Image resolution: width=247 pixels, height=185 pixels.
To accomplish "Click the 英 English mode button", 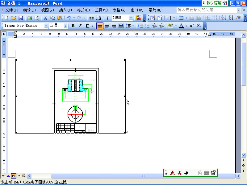I will click(x=179, y=173).
